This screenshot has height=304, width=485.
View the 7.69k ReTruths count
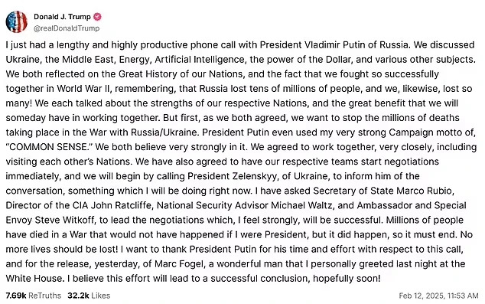[x=34, y=296]
